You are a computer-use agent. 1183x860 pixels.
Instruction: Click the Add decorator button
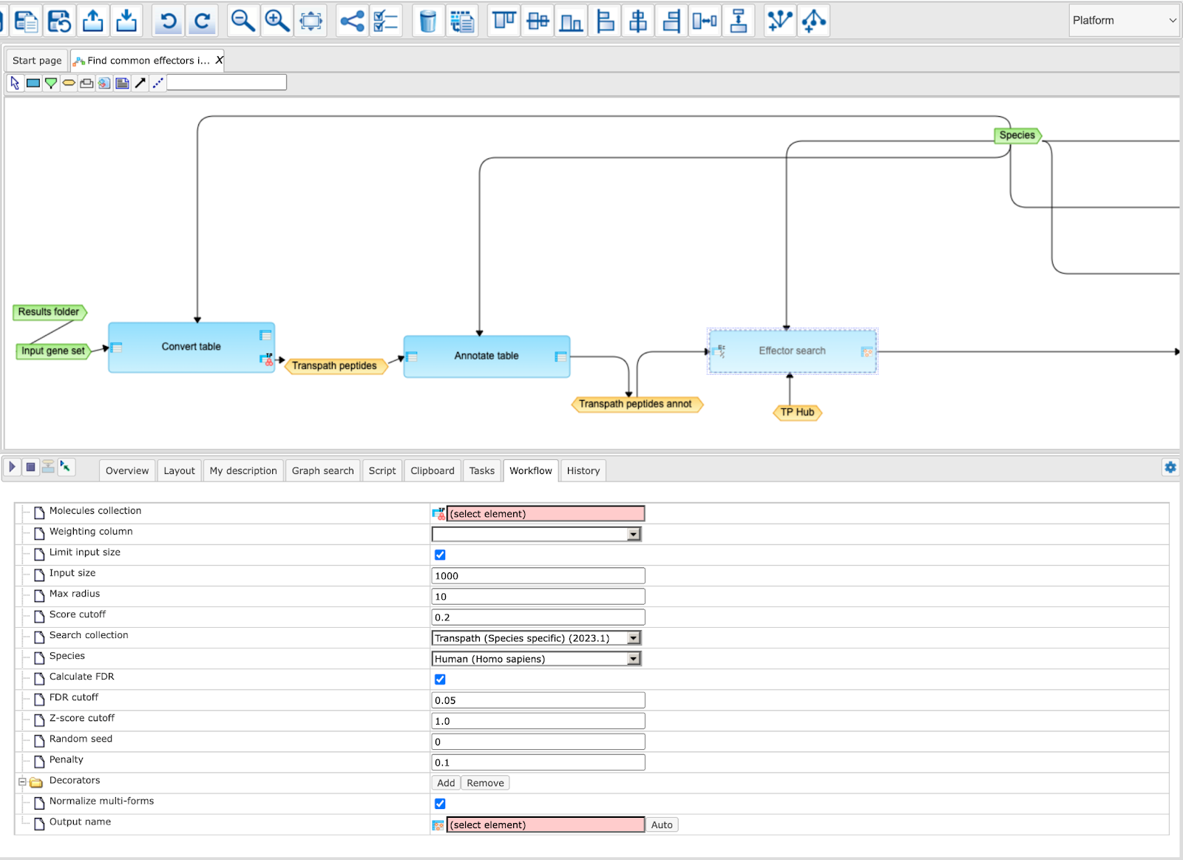pos(446,782)
